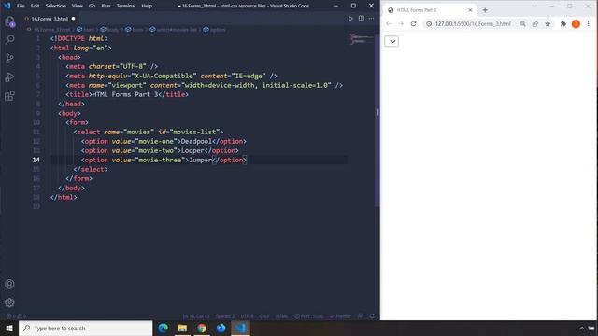Open the Explorer view in the activity bar
Screen dimensions: 598x336
tap(9, 21)
